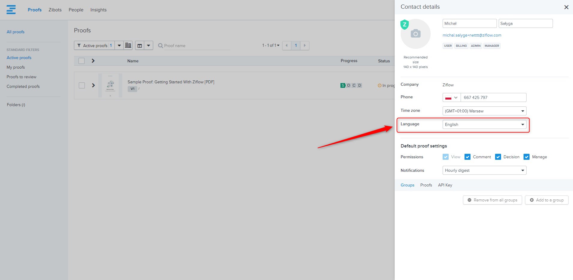
Task: Open the Language dropdown
Action: point(484,124)
